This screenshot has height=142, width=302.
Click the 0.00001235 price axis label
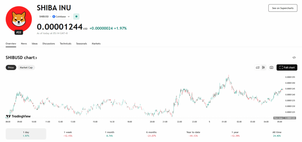[x=290, y=100]
